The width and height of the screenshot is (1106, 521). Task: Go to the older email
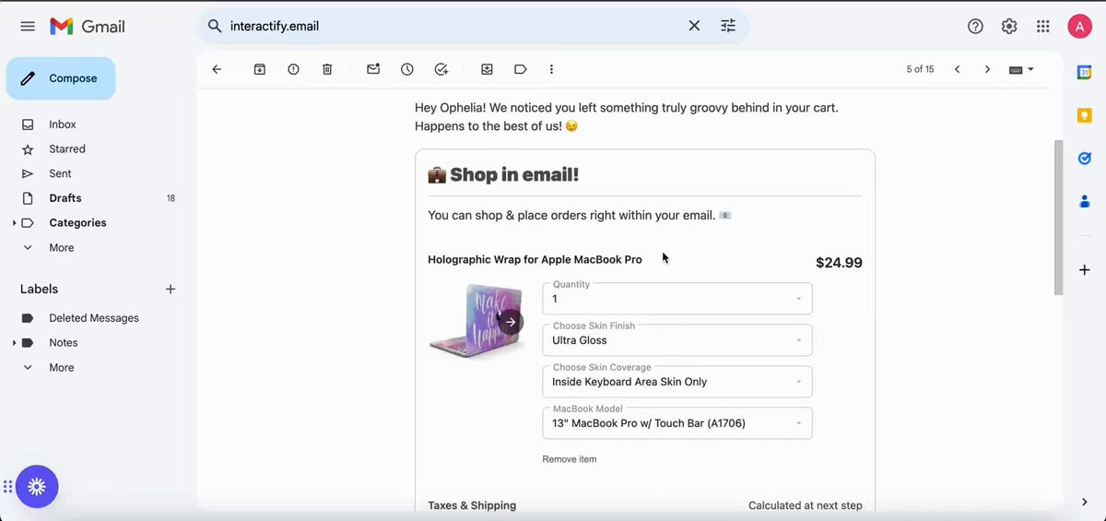click(x=987, y=69)
